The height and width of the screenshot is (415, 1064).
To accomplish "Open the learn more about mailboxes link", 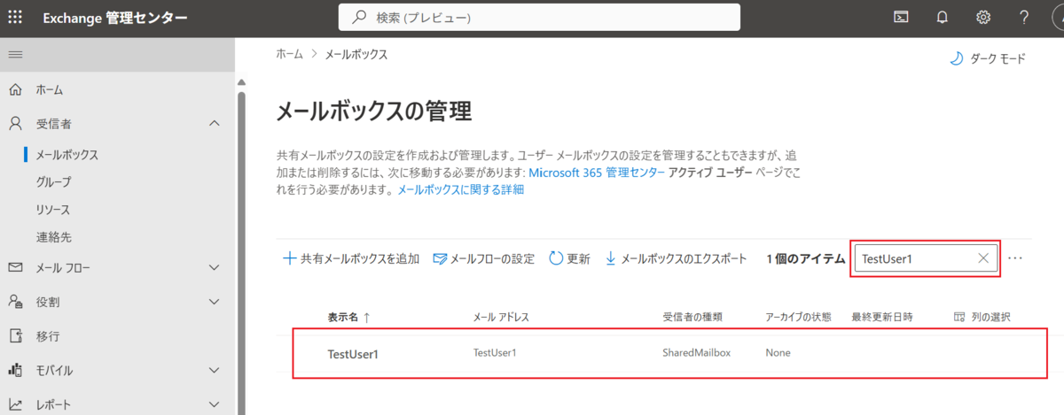I will [460, 189].
